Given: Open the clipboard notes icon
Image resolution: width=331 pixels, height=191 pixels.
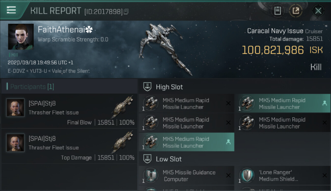Looking at the screenshot, I should (278, 11).
